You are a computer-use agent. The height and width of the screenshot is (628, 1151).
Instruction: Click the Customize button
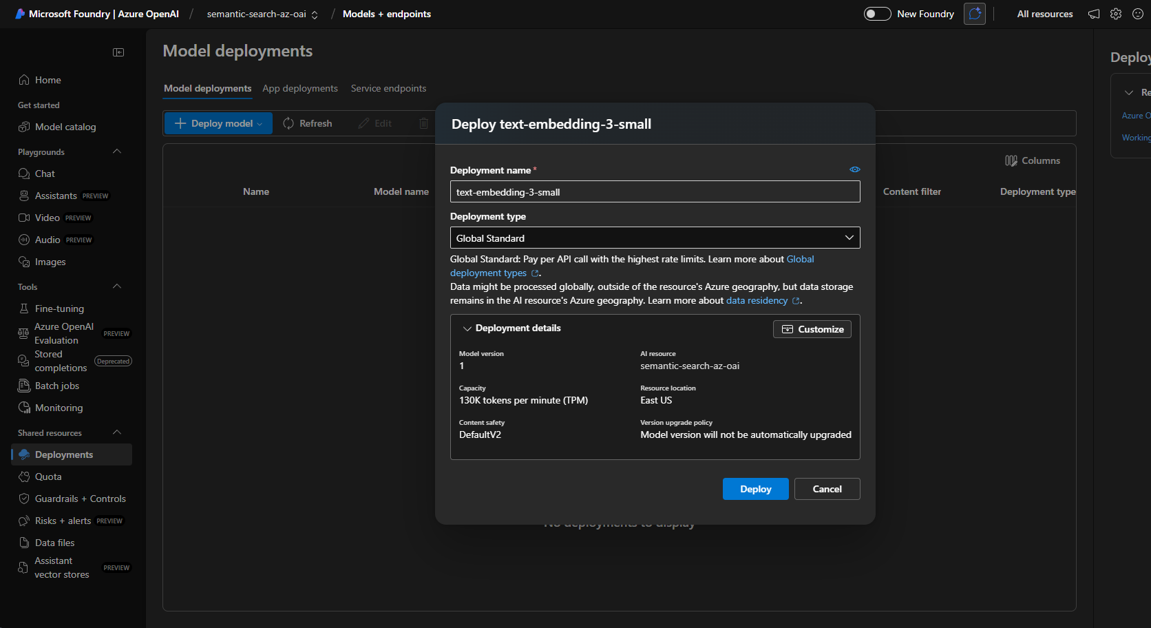[x=812, y=329]
